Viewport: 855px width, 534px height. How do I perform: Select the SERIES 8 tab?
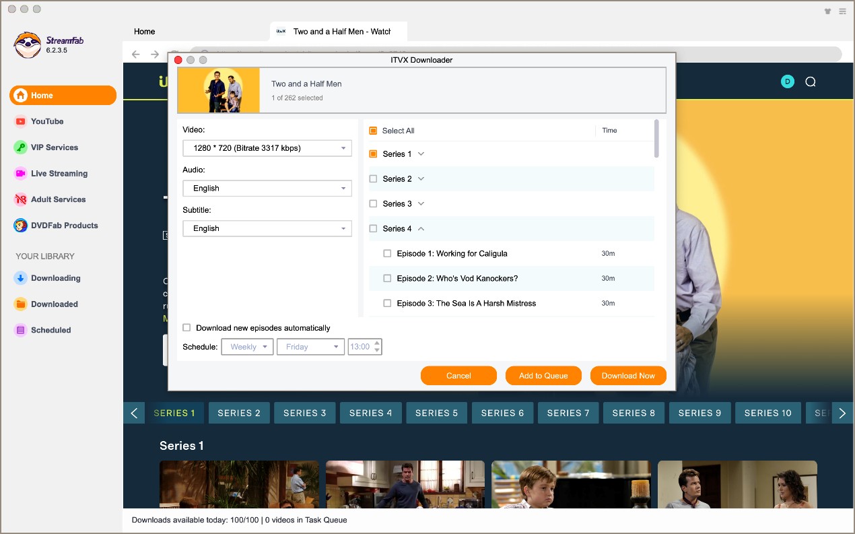634,413
